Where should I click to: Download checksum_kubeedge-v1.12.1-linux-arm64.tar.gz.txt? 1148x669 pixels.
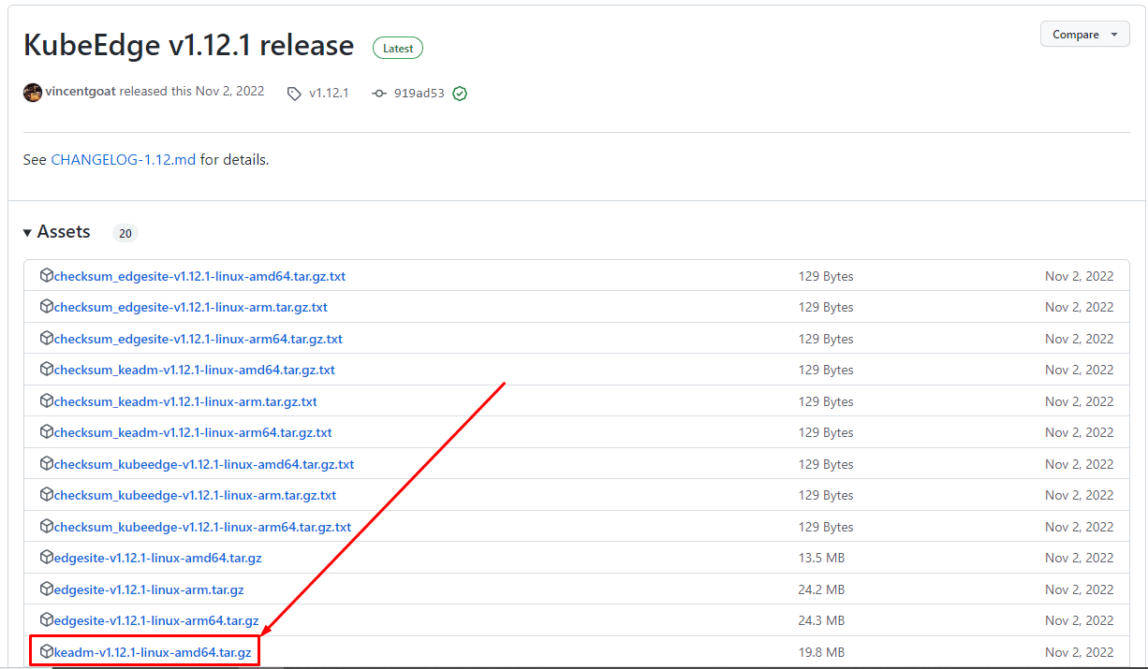click(203, 527)
